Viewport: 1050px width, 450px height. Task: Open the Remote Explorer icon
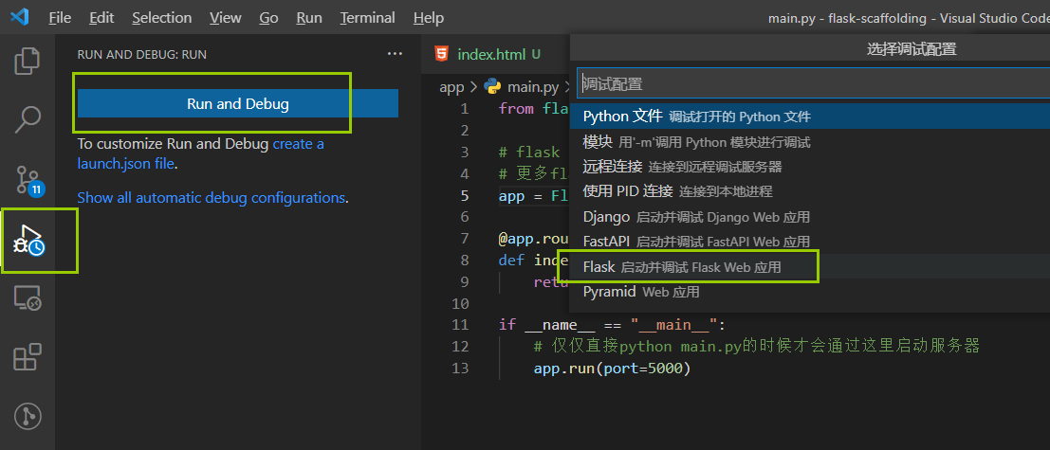28,298
